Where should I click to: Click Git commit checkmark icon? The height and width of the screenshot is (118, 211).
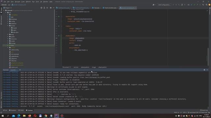click(x=194, y=5)
